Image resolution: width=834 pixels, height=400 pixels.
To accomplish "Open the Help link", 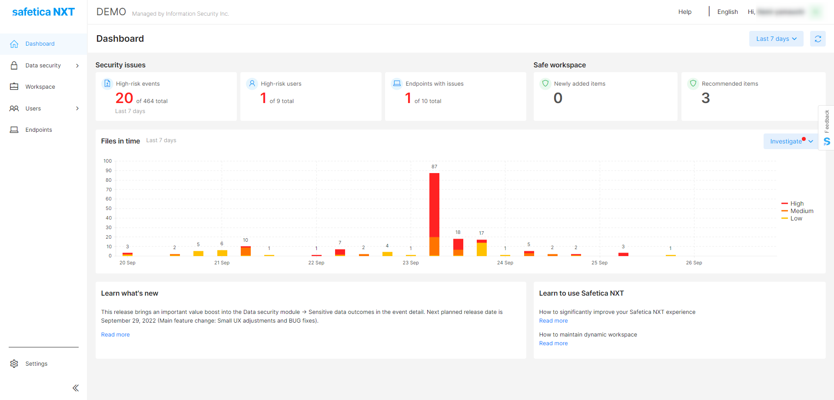I will click(x=685, y=12).
